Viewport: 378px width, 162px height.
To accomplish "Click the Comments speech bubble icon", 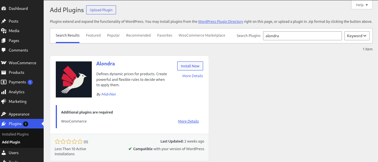I will click(x=4, y=50).
